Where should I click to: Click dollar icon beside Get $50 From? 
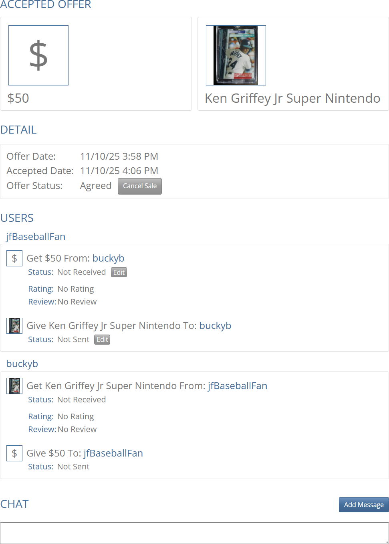tap(14, 258)
